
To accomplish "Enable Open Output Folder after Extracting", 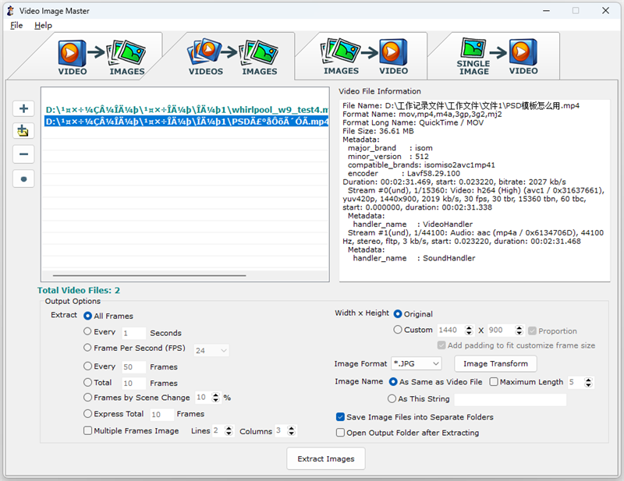I will pos(340,433).
